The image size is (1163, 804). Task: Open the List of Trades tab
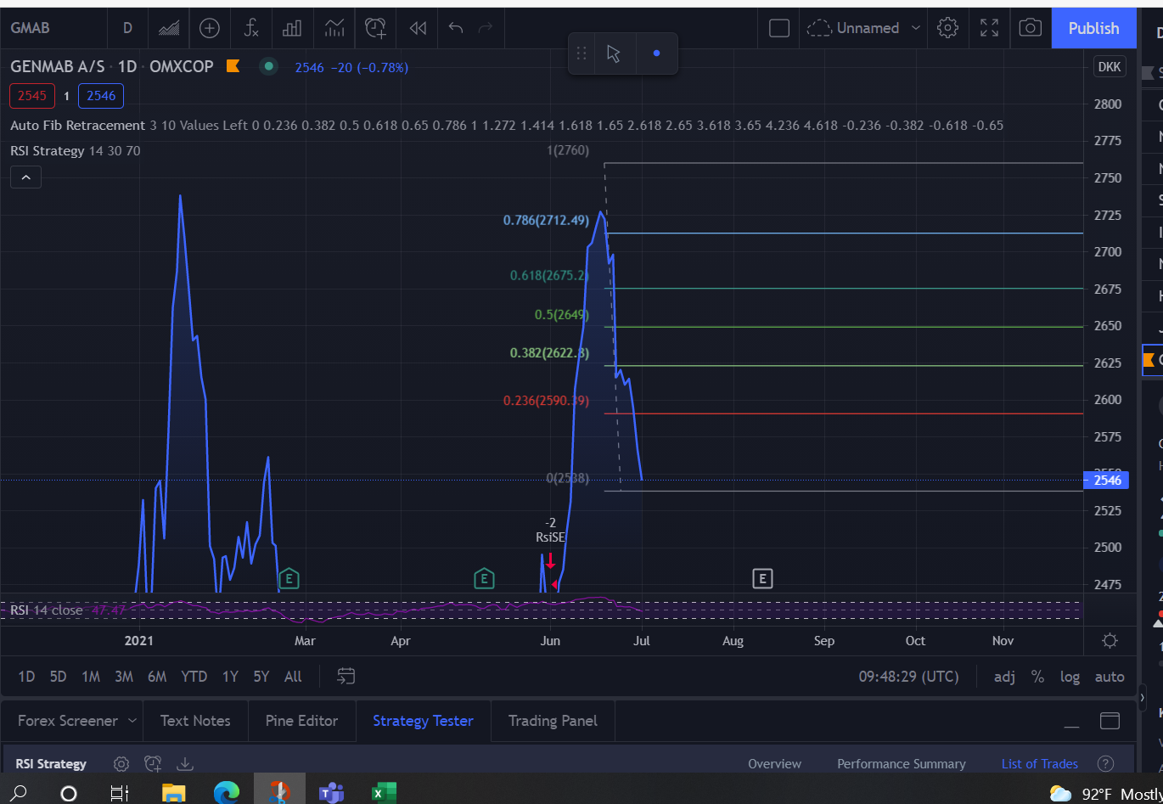point(1040,764)
